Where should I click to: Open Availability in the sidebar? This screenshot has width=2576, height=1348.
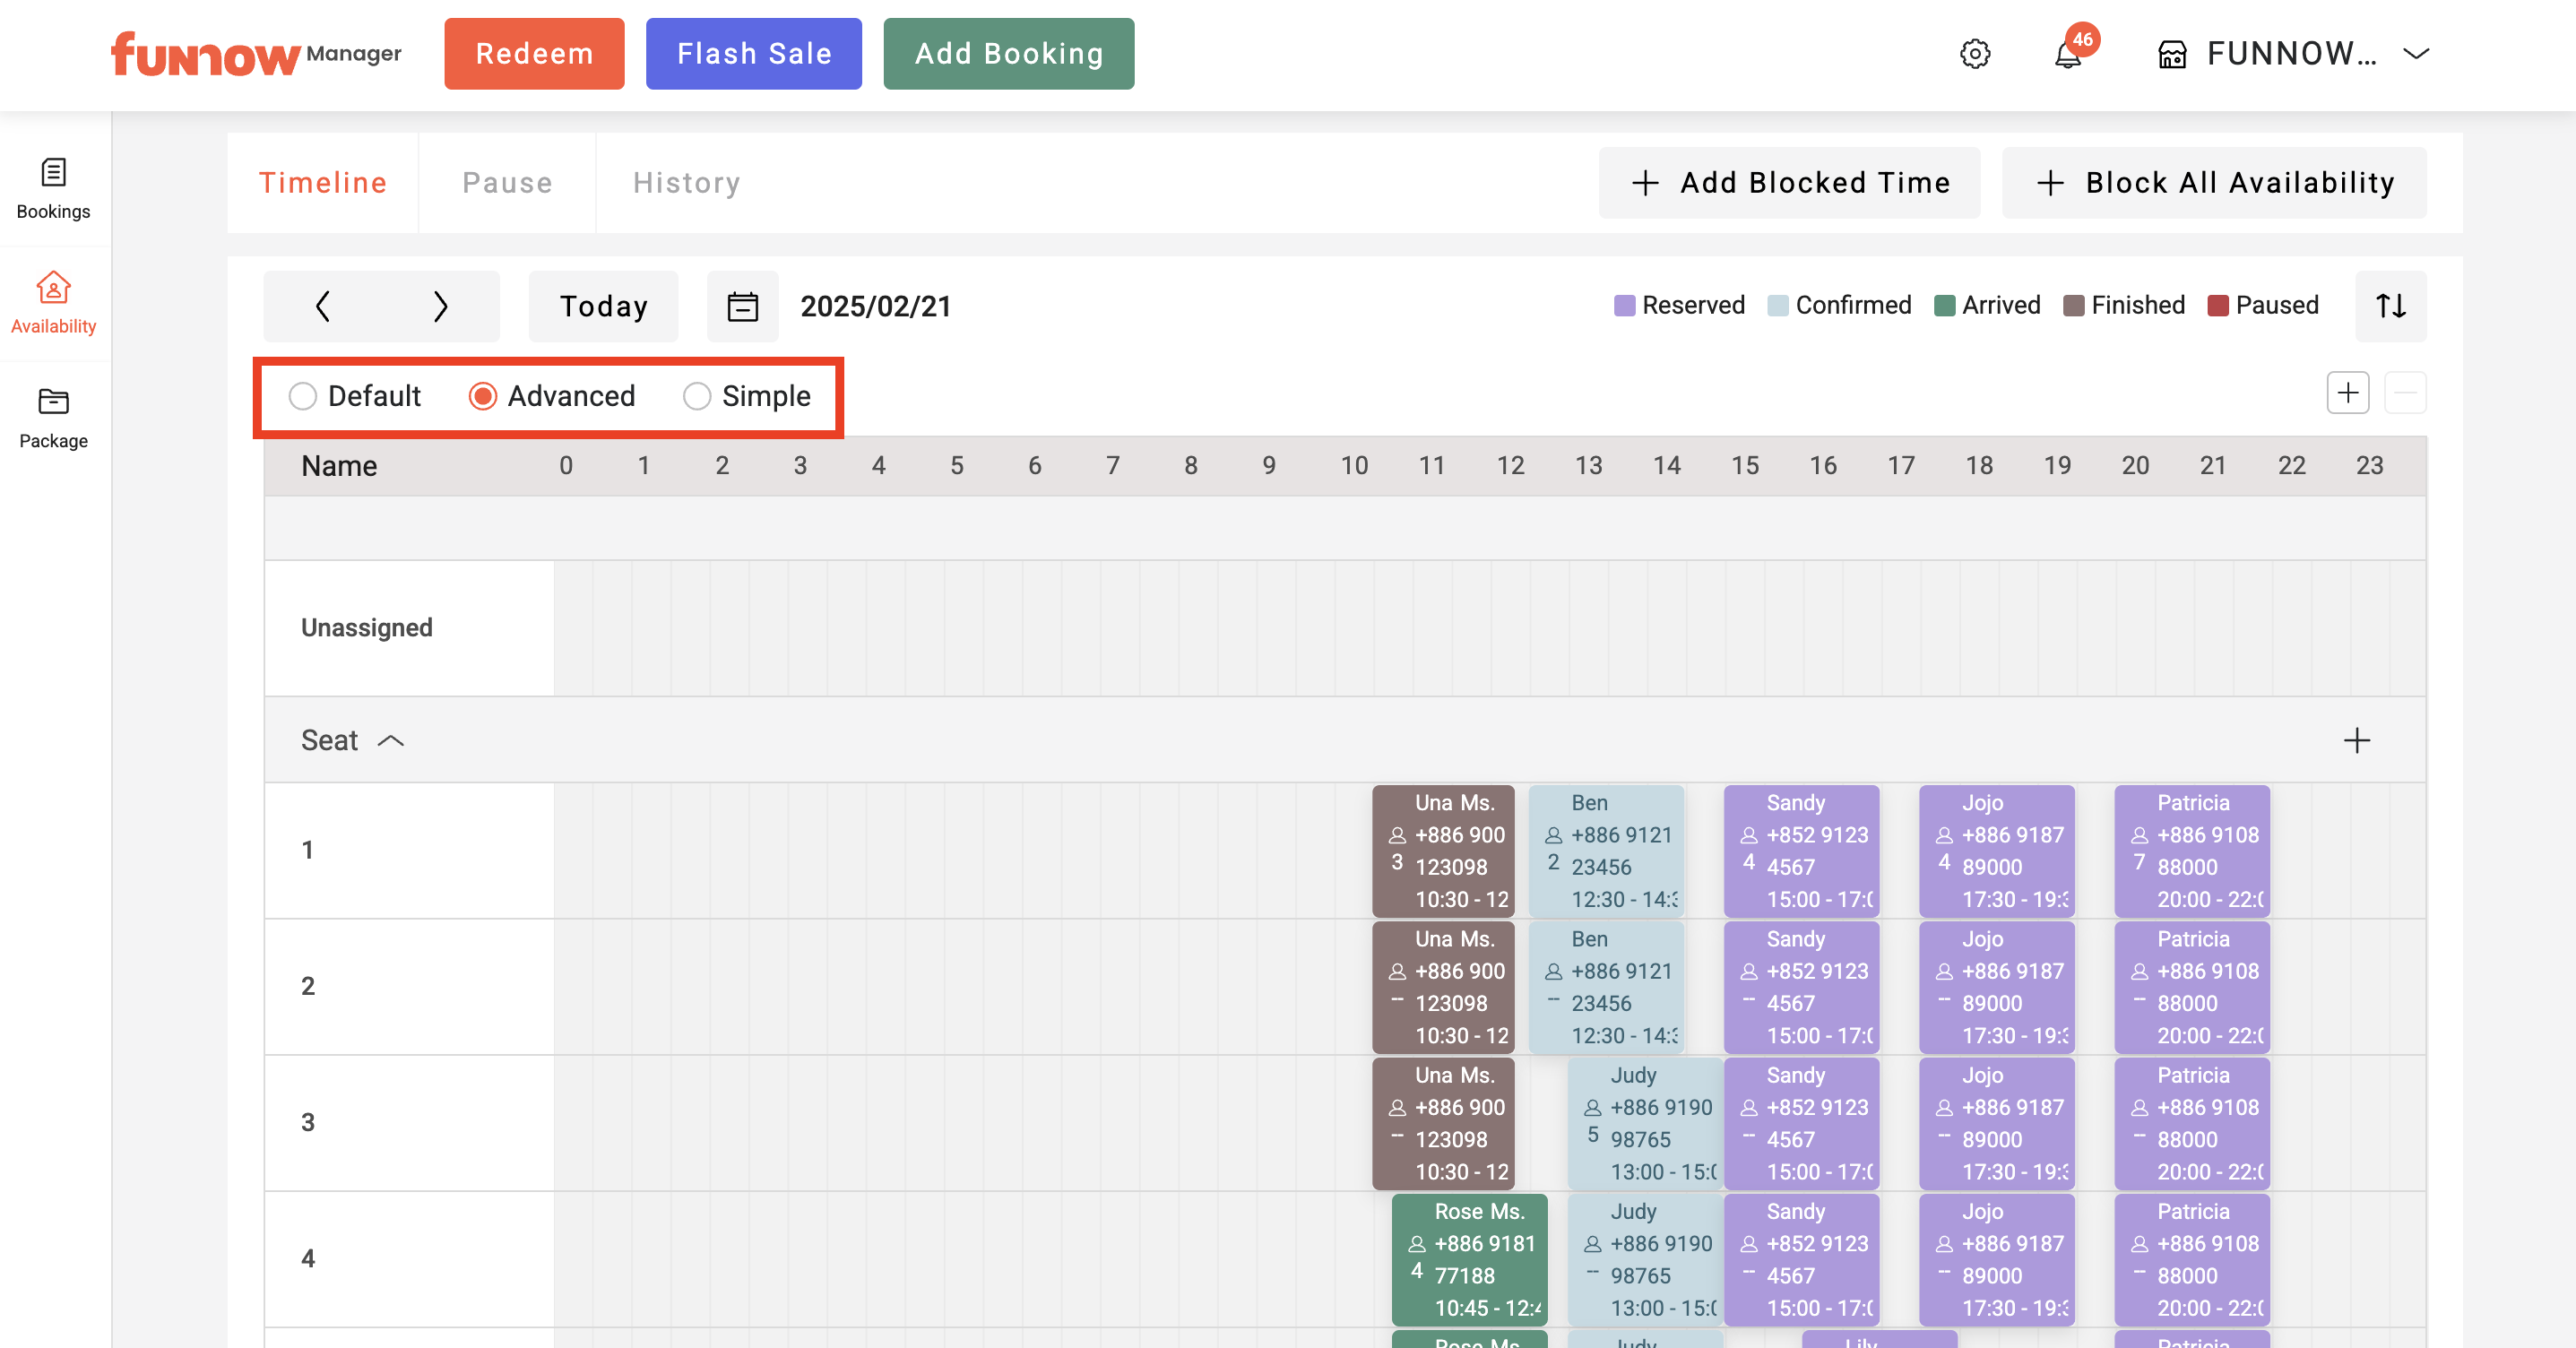pos(54,303)
